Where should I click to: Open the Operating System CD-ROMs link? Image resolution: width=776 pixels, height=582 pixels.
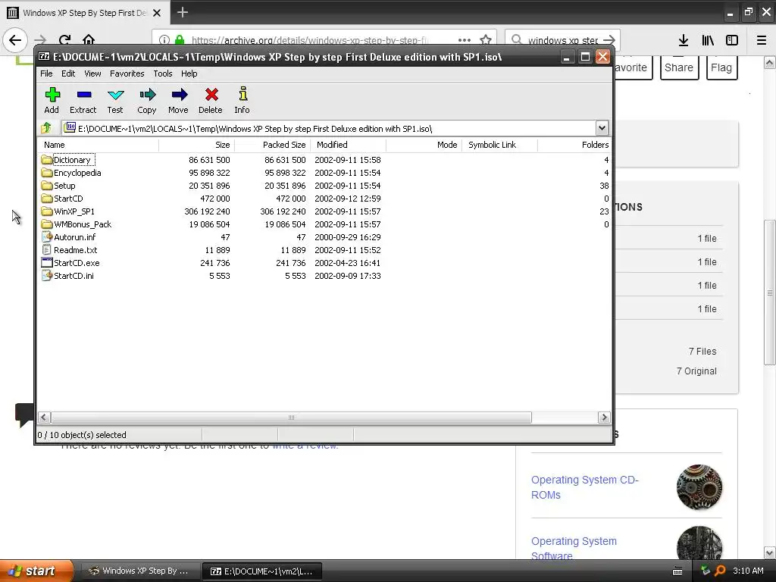[x=585, y=487]
